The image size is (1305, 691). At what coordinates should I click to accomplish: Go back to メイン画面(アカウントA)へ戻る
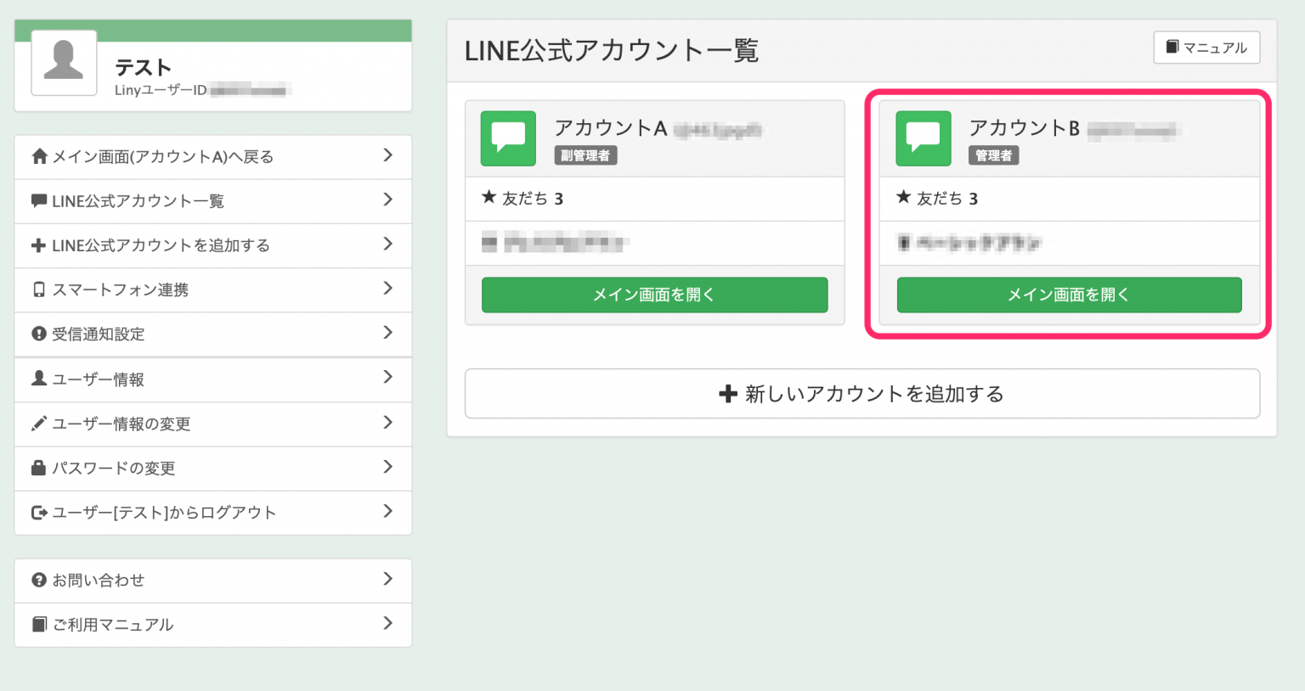pos(213,157)
